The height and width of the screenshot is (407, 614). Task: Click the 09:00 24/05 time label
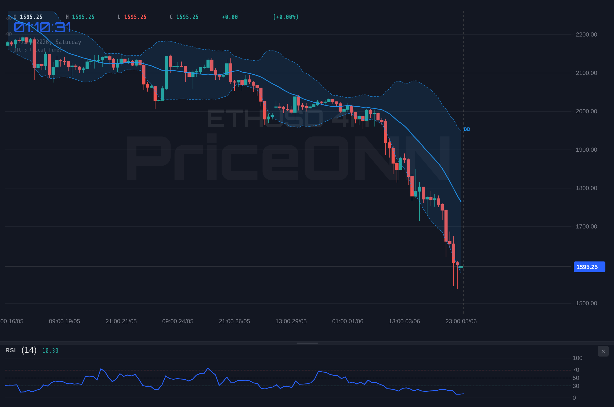[178, 321]
